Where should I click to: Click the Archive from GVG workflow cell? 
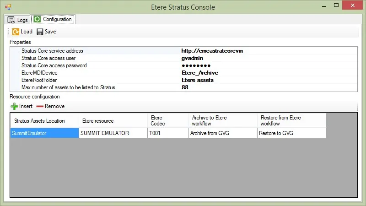coord(222,133)
